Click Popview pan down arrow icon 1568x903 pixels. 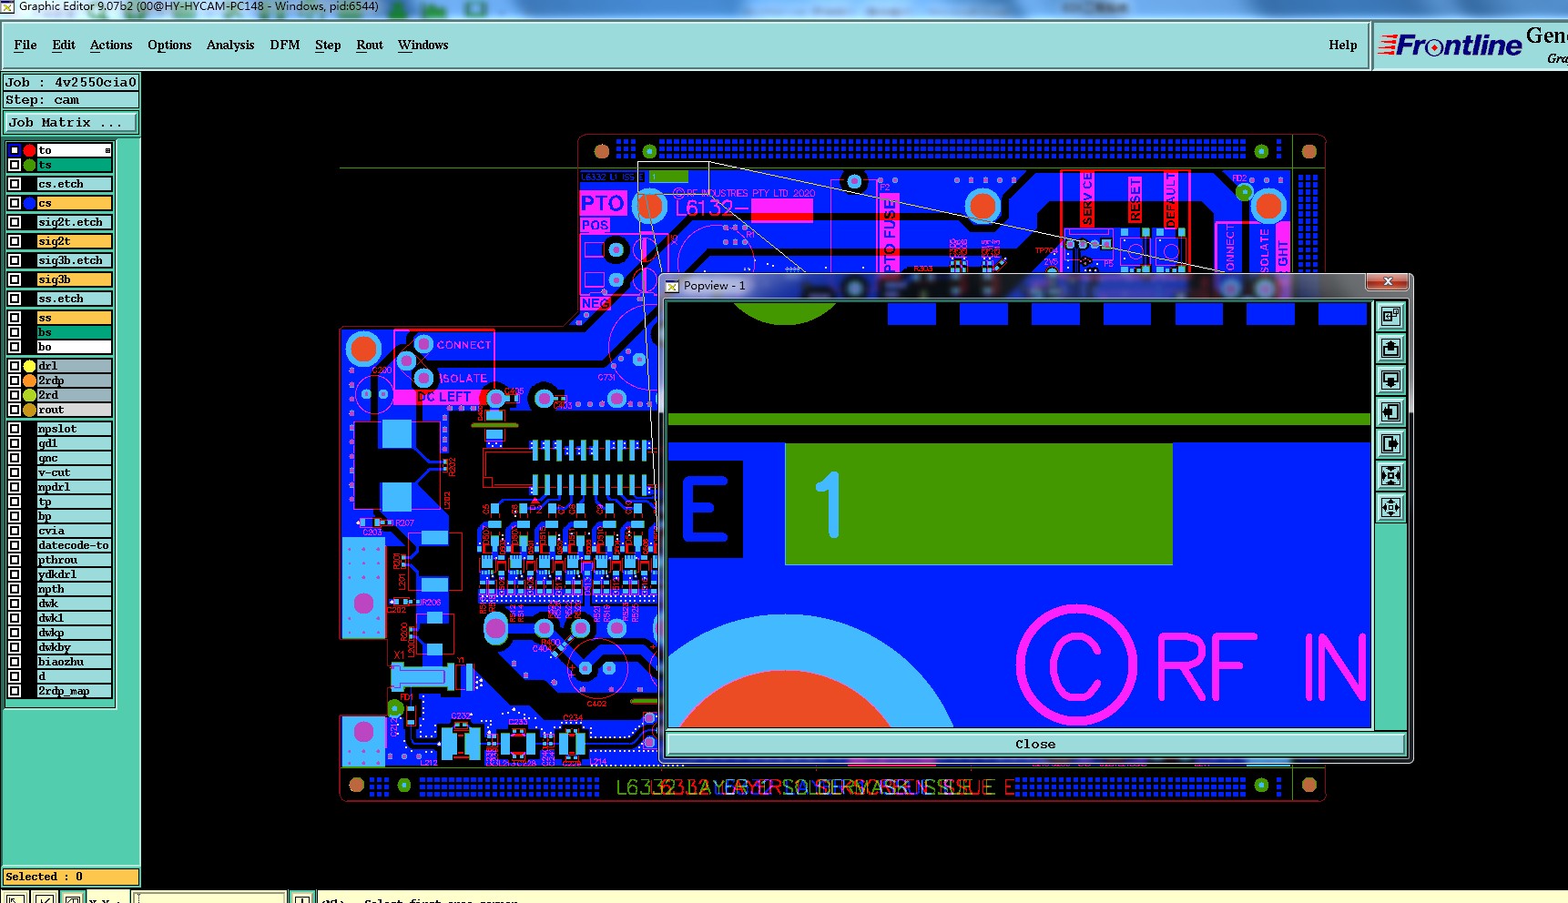(1390, 380)
